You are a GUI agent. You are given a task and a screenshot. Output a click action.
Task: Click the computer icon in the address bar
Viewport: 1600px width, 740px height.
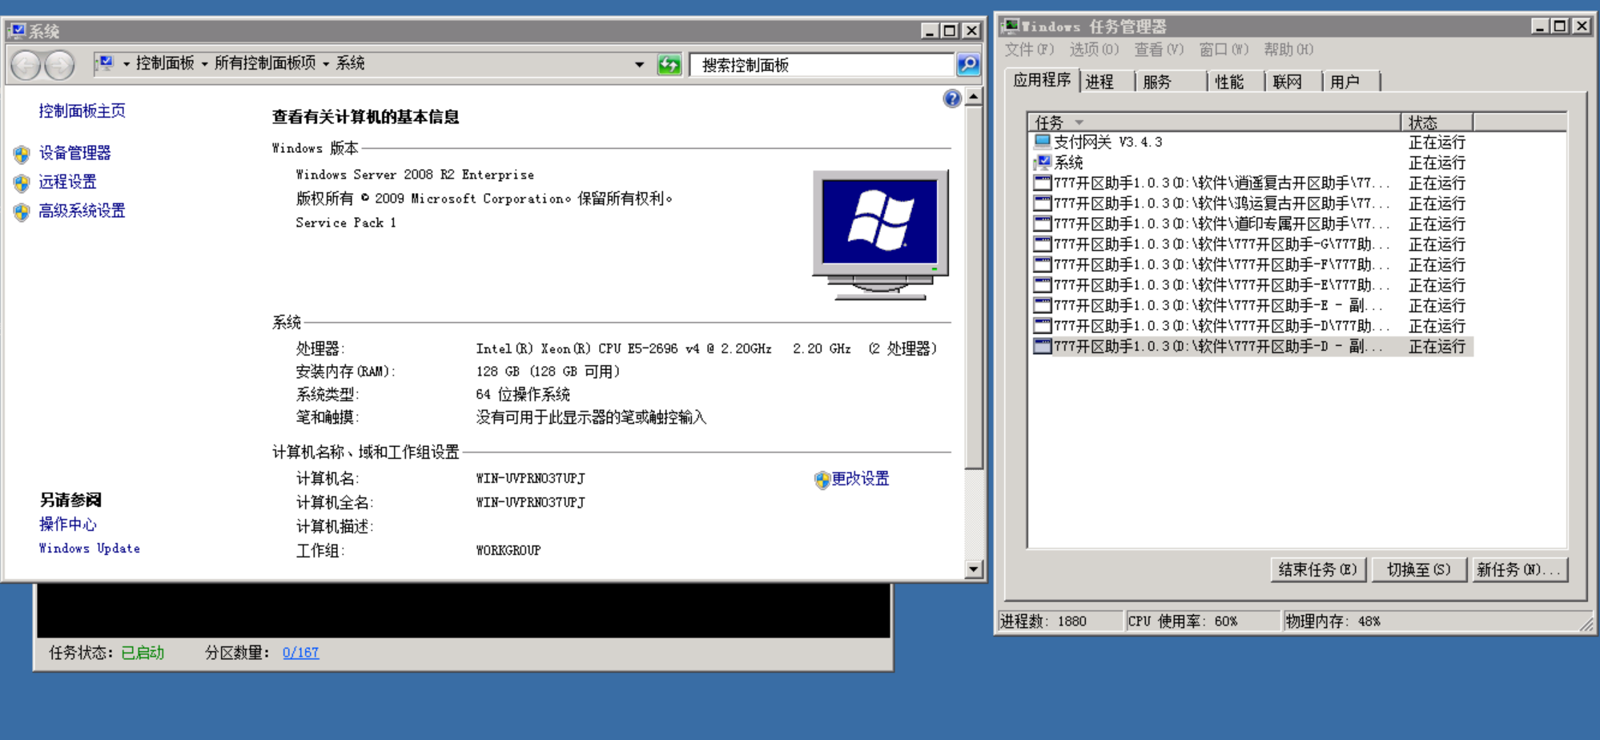tap(107, 63)
